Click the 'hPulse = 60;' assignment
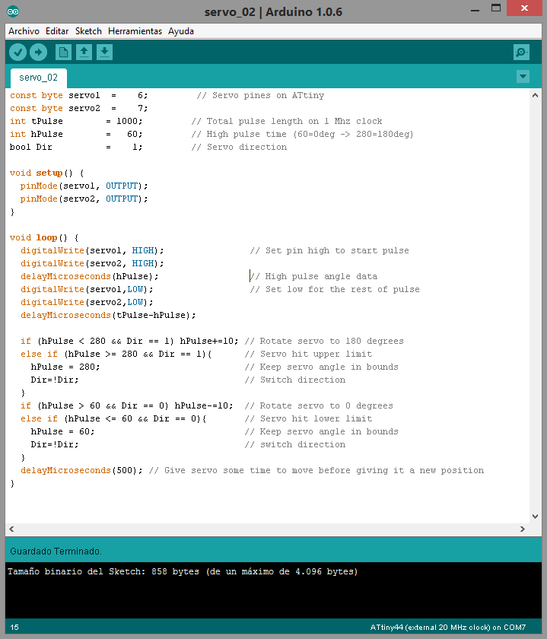This screenshot has height=639, width=547. point(63,431)
